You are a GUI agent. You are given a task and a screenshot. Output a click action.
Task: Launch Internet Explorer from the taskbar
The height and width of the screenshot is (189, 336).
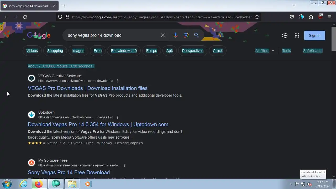click(x=24, y=184)
